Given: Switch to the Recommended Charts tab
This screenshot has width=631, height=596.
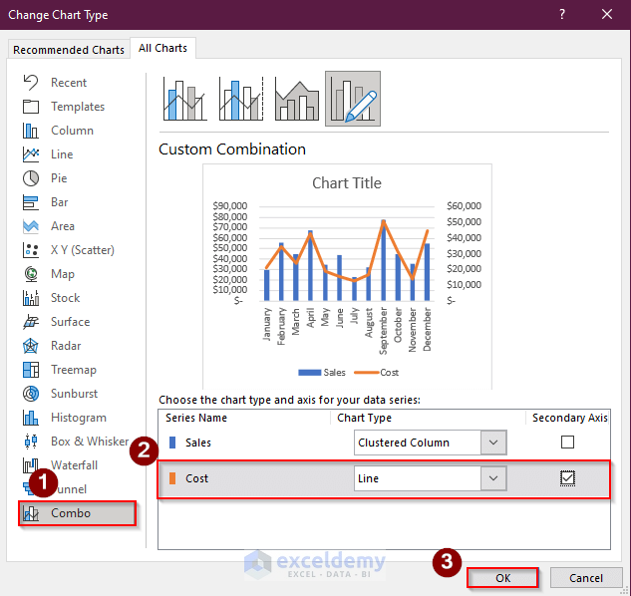Looking at the screenshot, I should 69,50.
